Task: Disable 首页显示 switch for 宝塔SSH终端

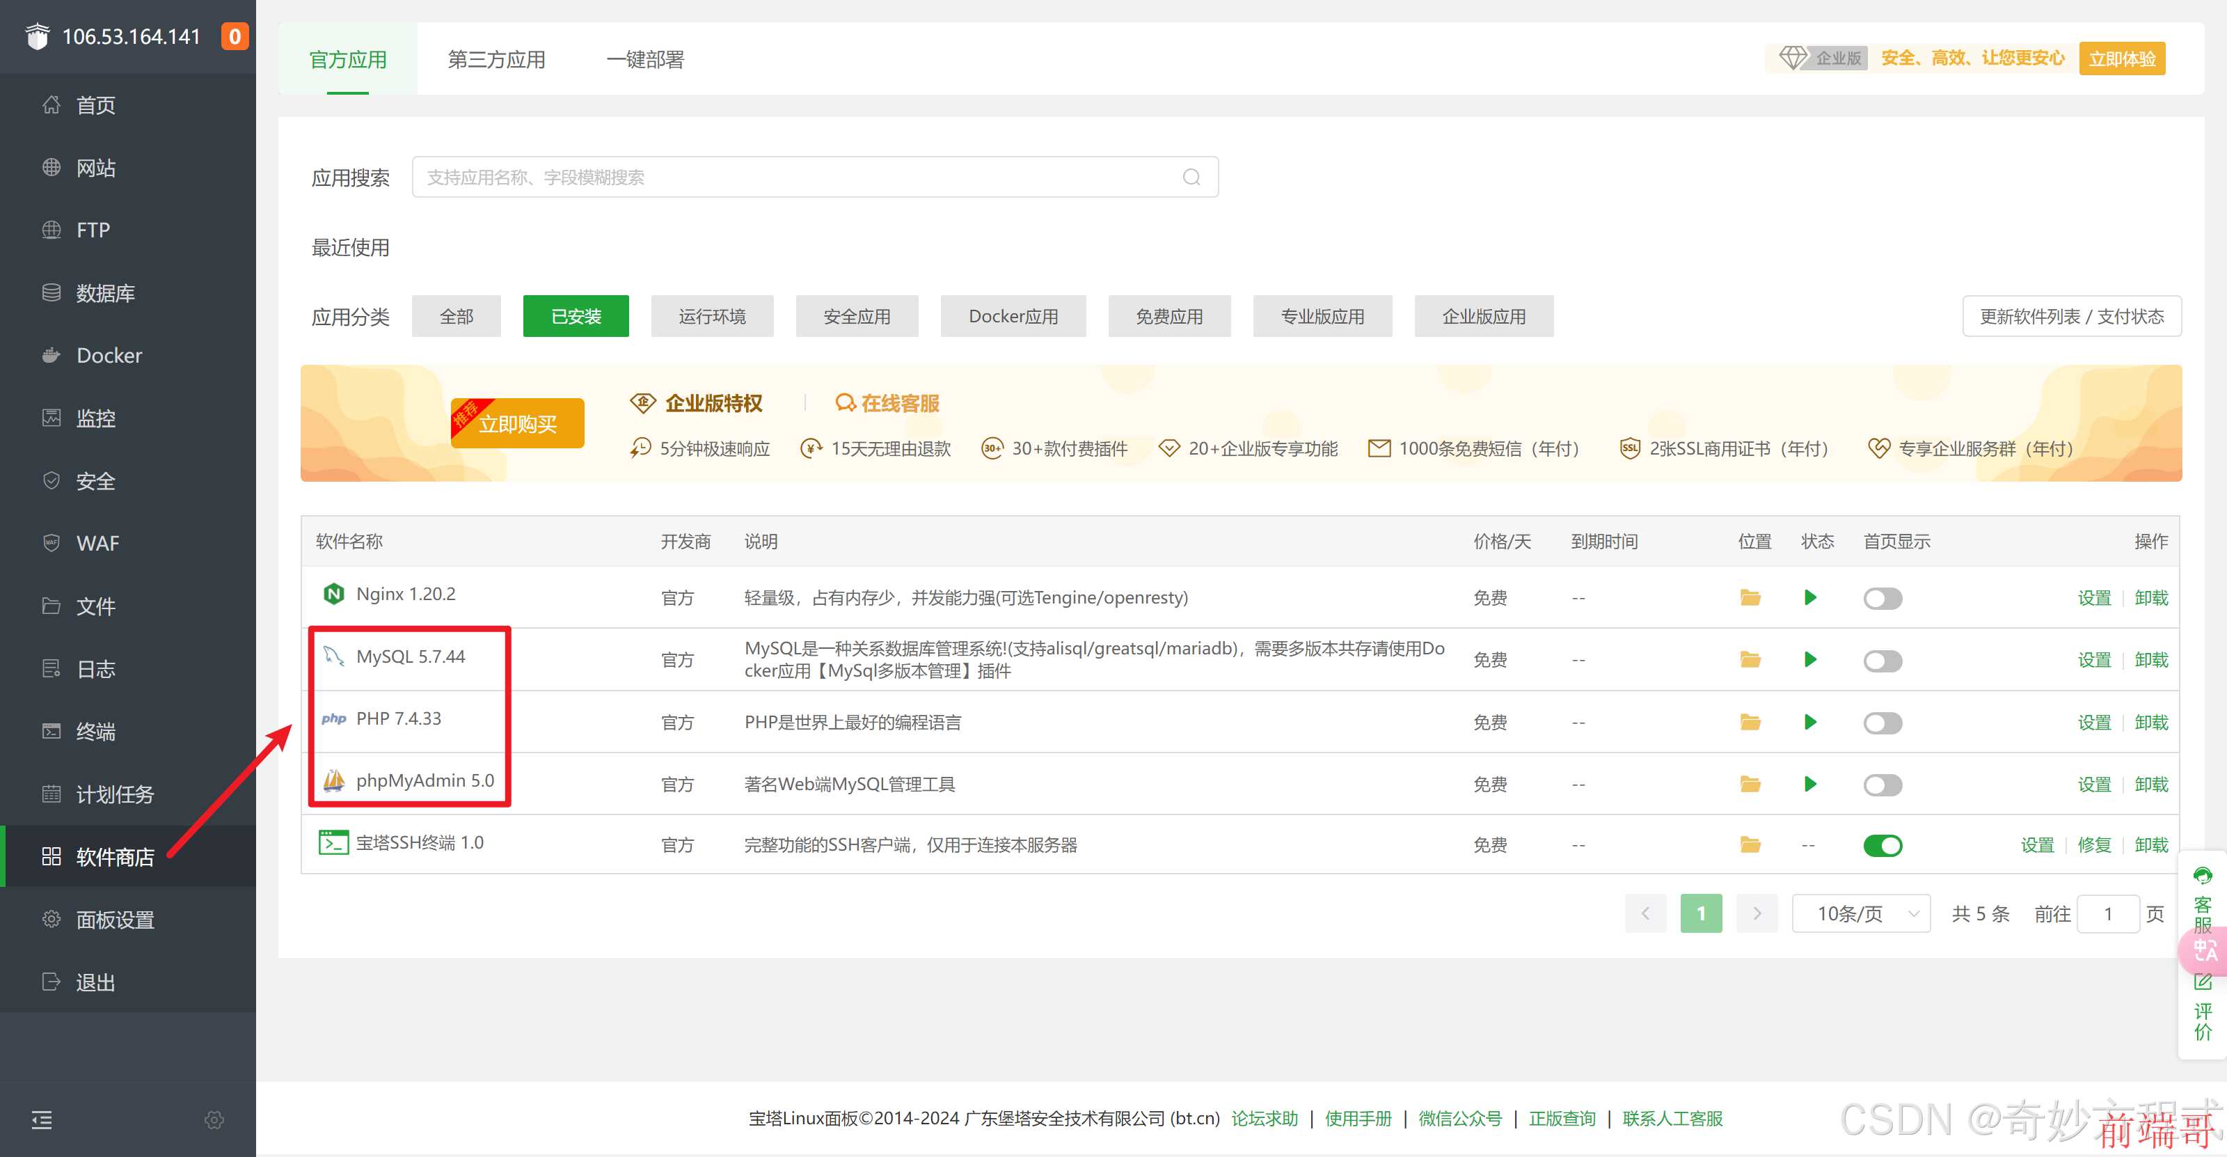Action: (1882, 846)
